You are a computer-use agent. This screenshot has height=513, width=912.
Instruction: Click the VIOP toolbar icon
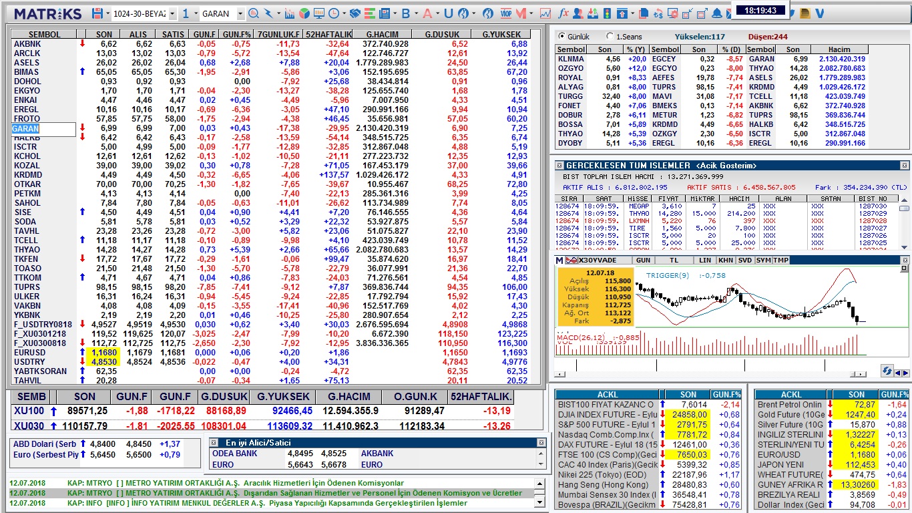click(506, 13)
